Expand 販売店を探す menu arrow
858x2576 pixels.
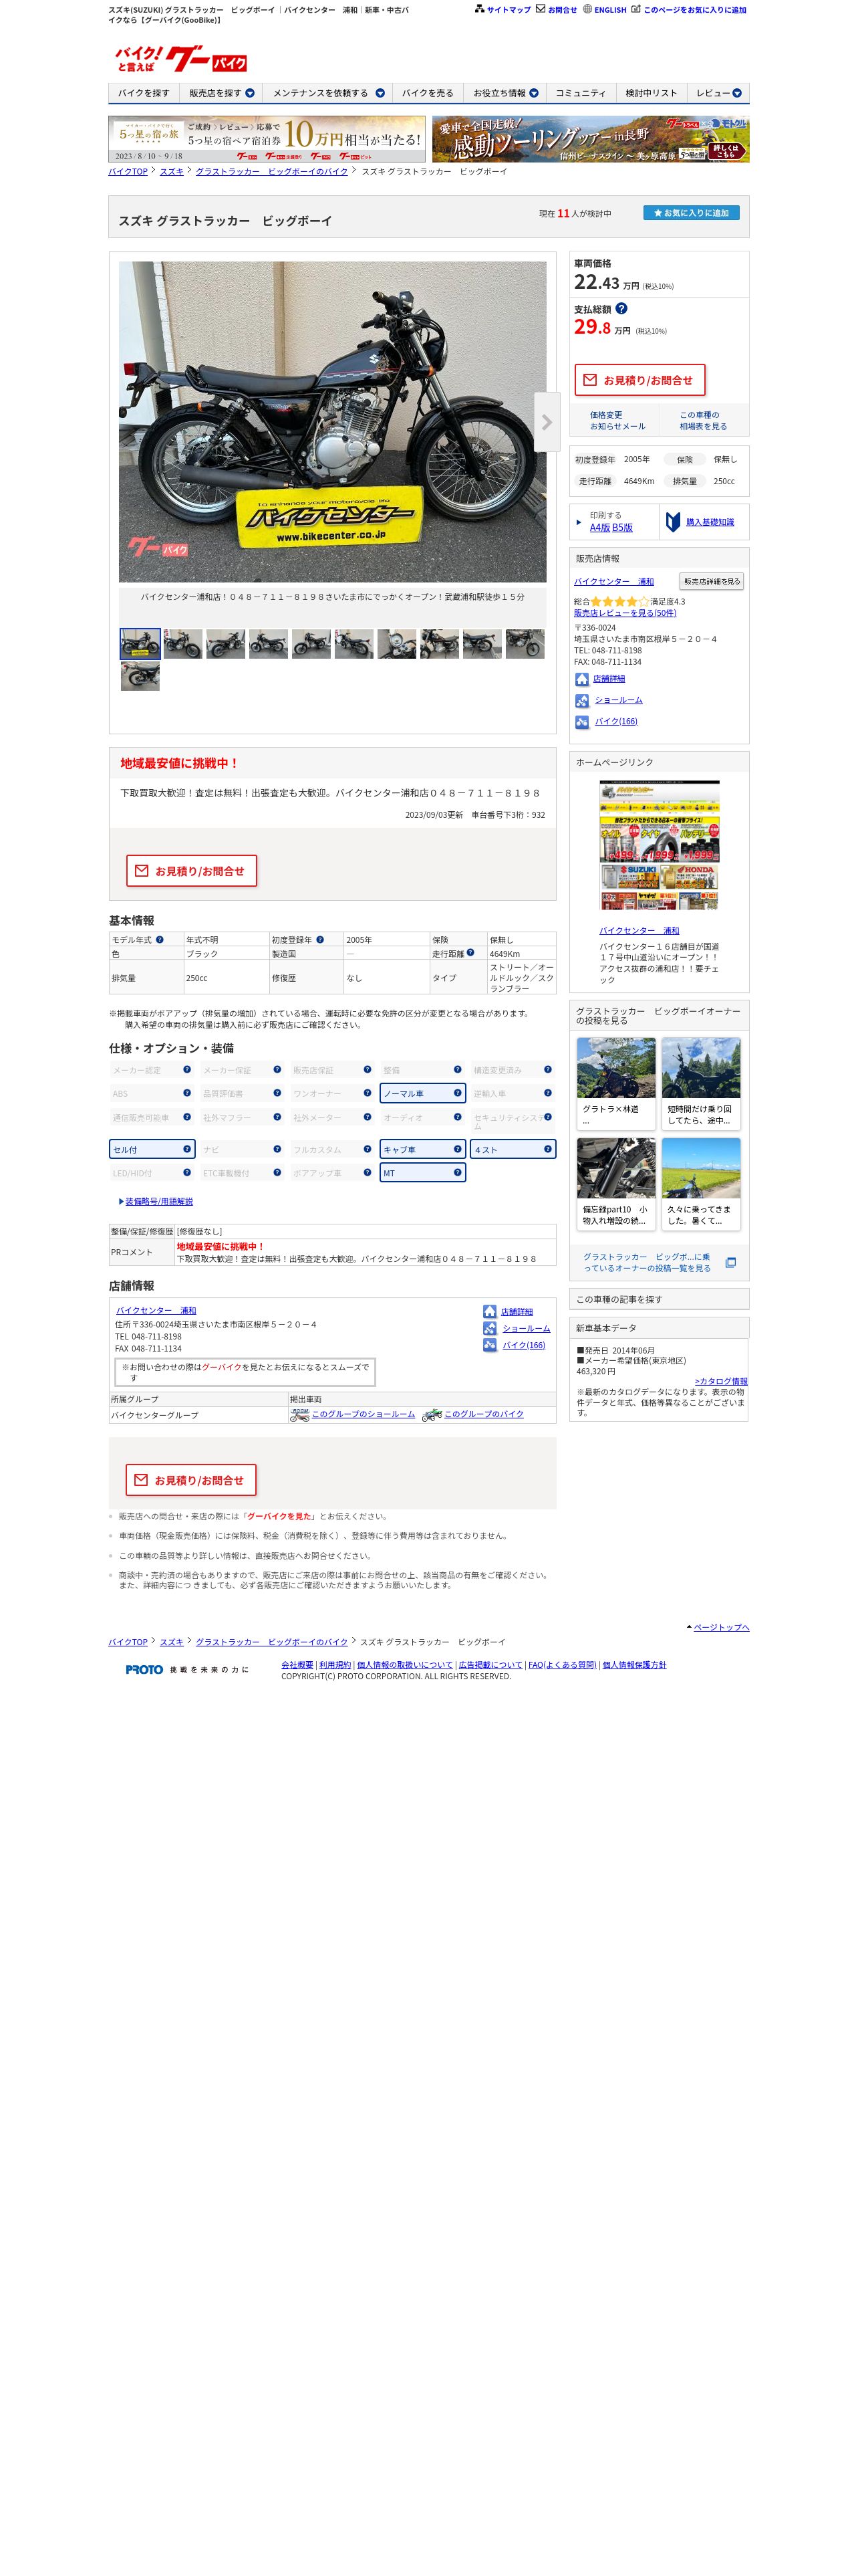pos(250,93)
